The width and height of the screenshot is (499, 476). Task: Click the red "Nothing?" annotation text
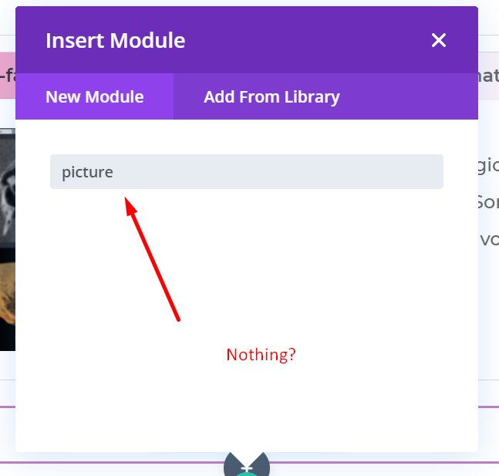261,355
